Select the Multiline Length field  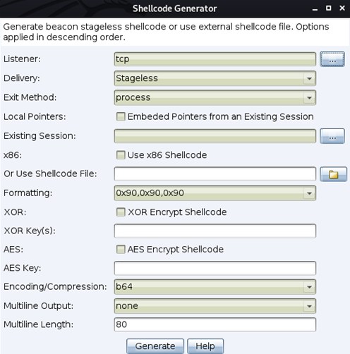point(215,324)
